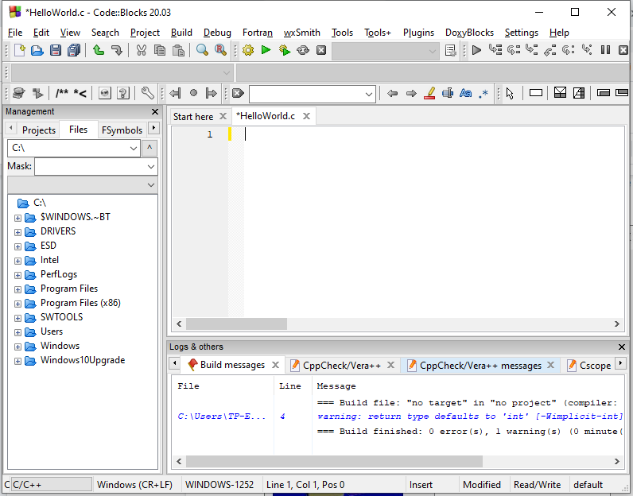Click into the Mask input field

coord(91,166)
